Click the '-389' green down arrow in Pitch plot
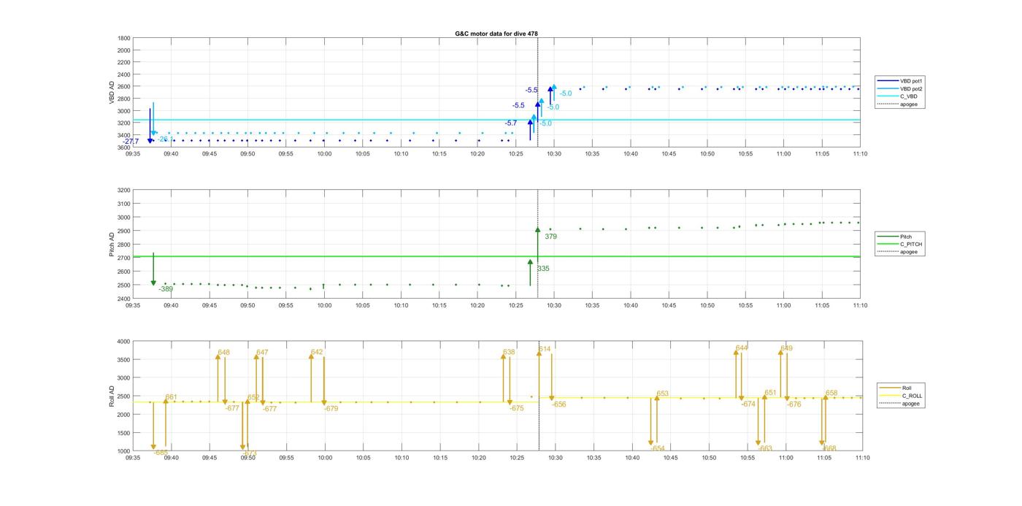 [153, 269]
